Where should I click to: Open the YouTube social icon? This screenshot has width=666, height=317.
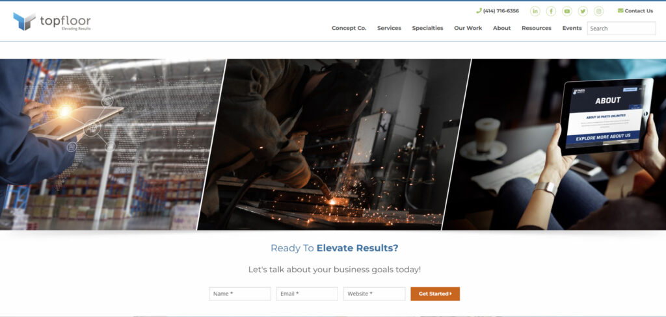click(567, 12)
